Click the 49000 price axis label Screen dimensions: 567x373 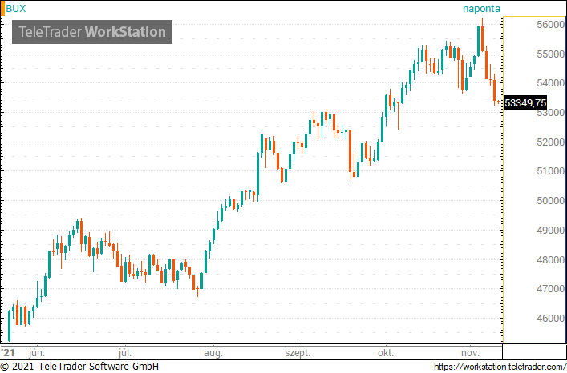click(x=551, y=231)
